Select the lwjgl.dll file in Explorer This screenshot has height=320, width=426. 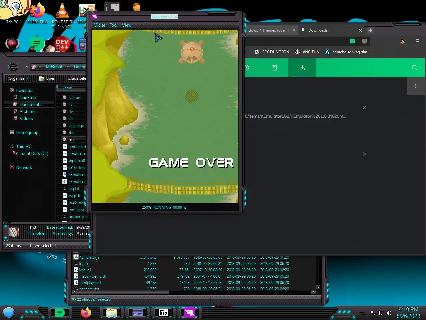point(74,196)
